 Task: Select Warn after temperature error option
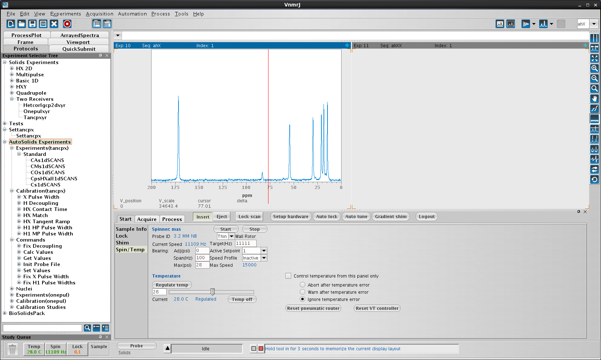[303, 292]
